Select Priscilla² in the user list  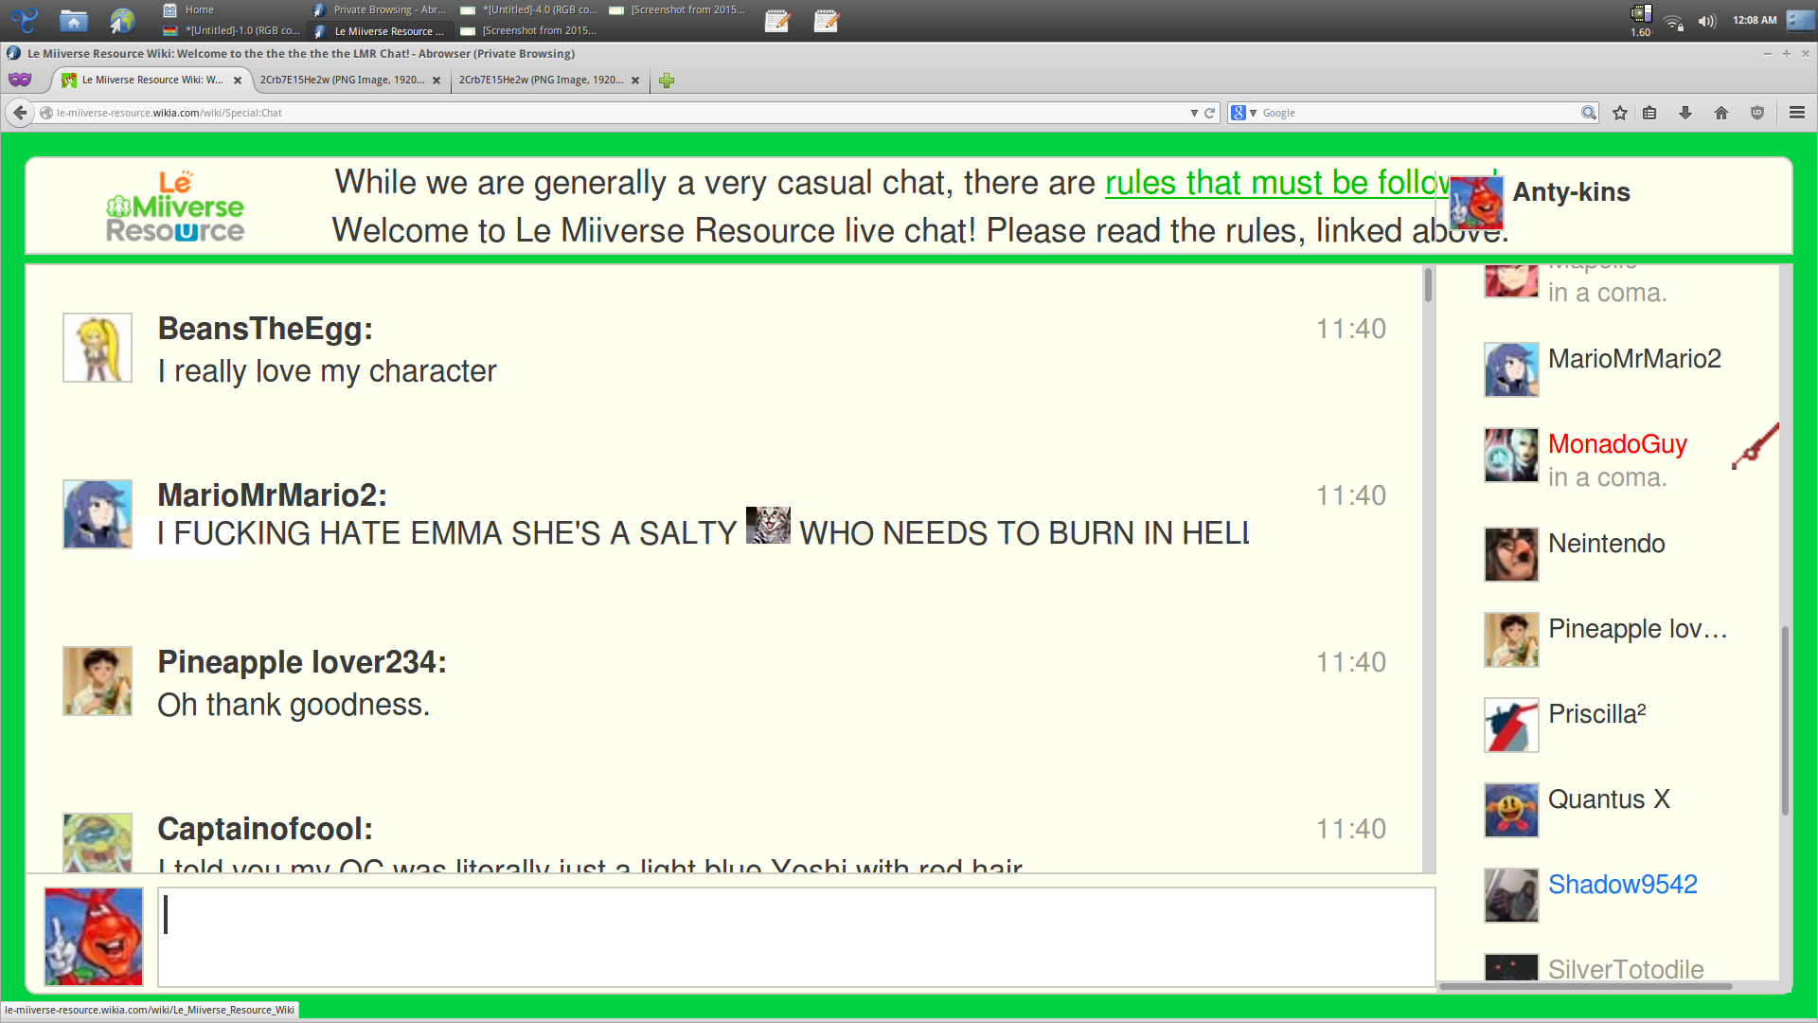[x=1596, y=714]
